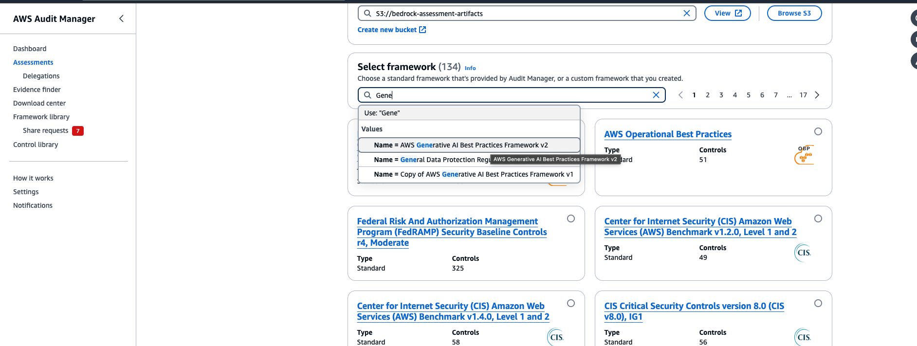Click the View button for S3 bucket

(728, 13)
